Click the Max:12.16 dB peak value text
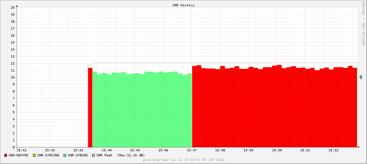This screenshot has height=164, width=367. pos(131,155)
